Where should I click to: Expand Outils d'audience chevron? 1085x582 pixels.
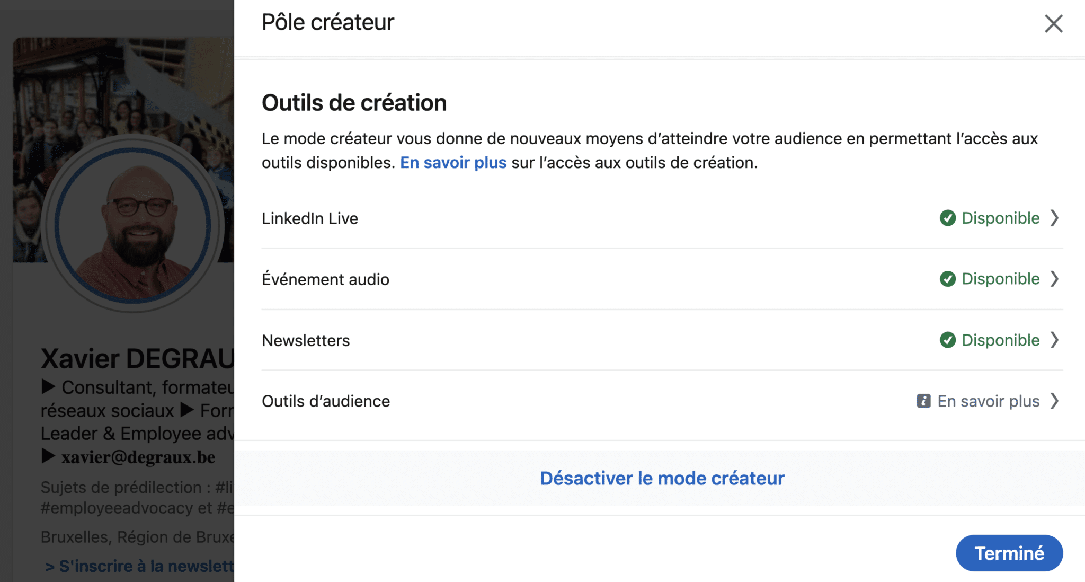pos(1054,401)
